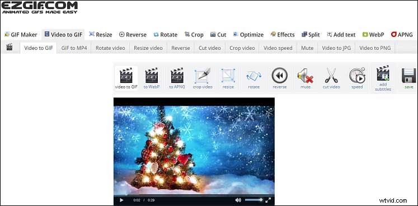The width and height of the screenshot is (418, 206).
Task: Select the speed clock tool icon
Action: 357,78
